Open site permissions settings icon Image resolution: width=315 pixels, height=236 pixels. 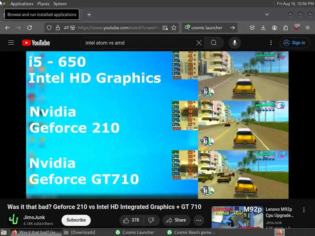pyautogui.click(x=66, y=28)
